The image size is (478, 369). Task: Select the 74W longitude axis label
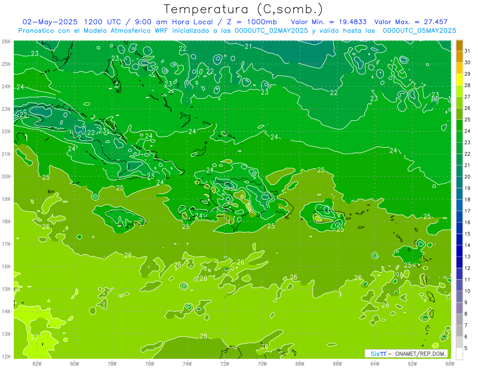(x=187, y=363)
